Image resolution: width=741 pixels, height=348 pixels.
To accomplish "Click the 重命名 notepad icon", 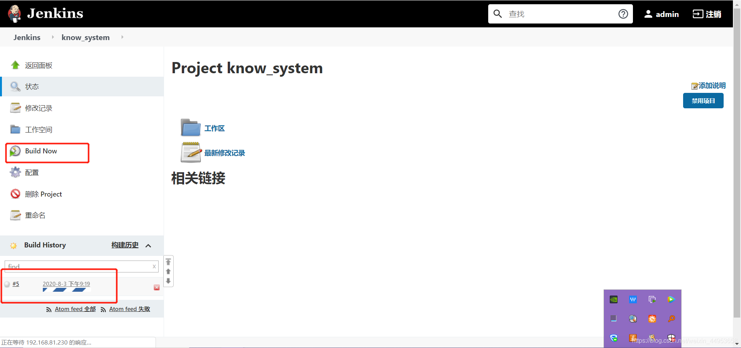I will [x=15, y=215].
